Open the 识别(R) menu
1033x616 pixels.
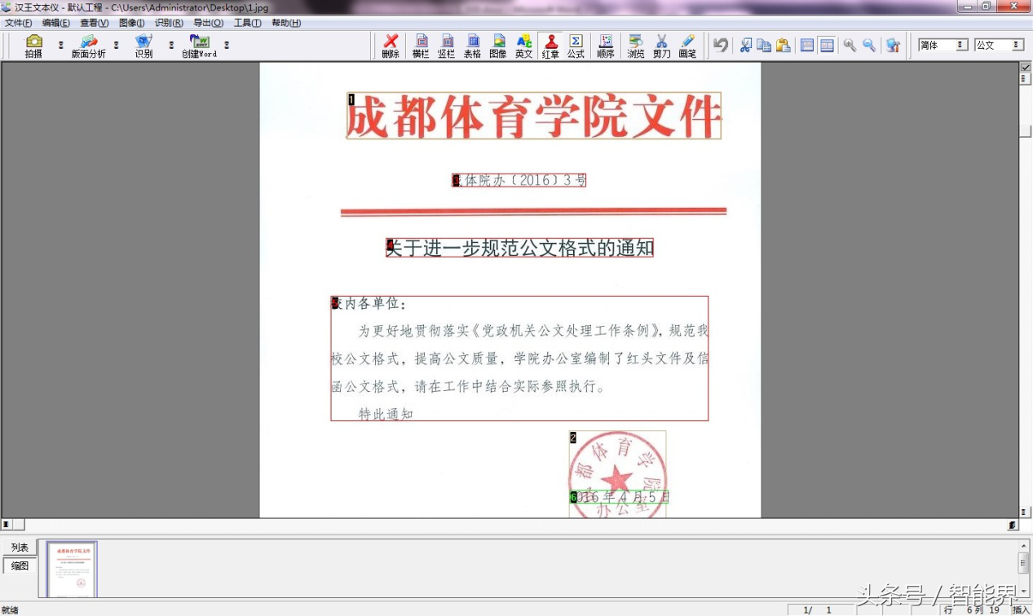169,23
